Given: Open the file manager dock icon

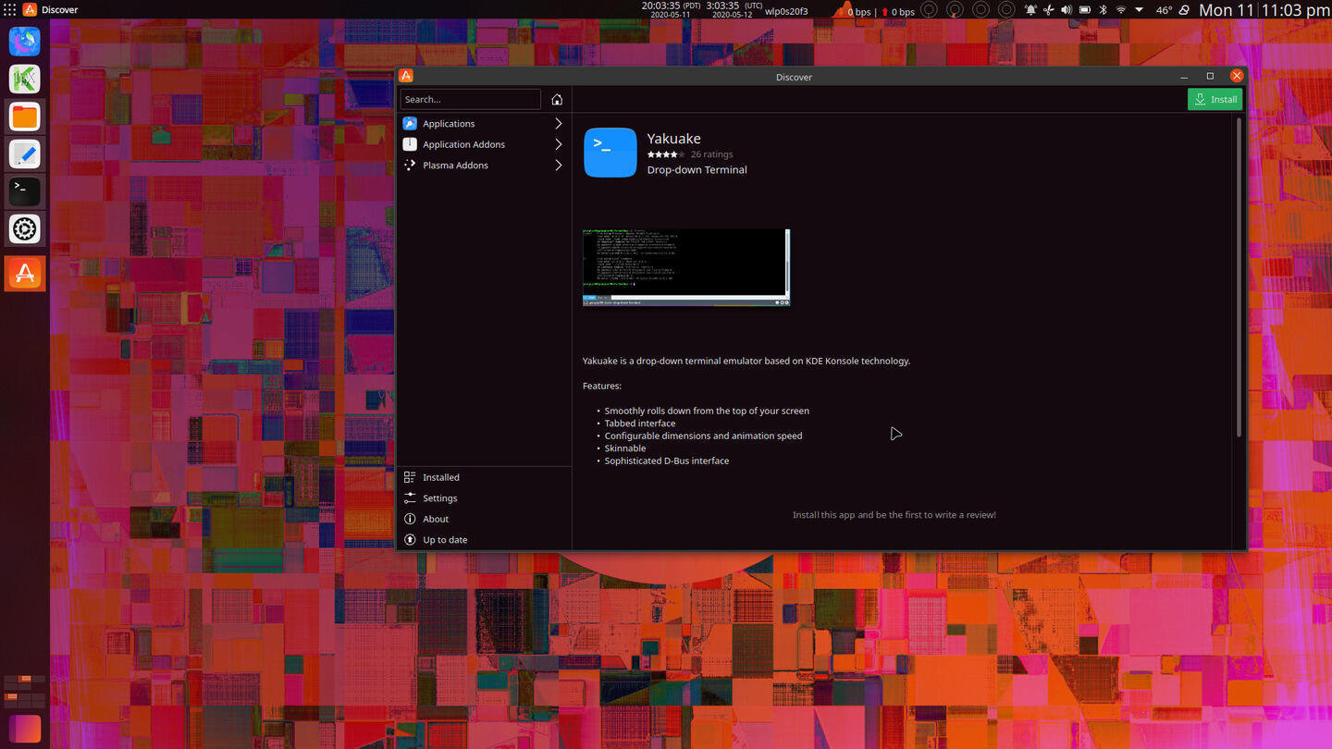Looking at the screenshot, I should [x=25, y=117].
